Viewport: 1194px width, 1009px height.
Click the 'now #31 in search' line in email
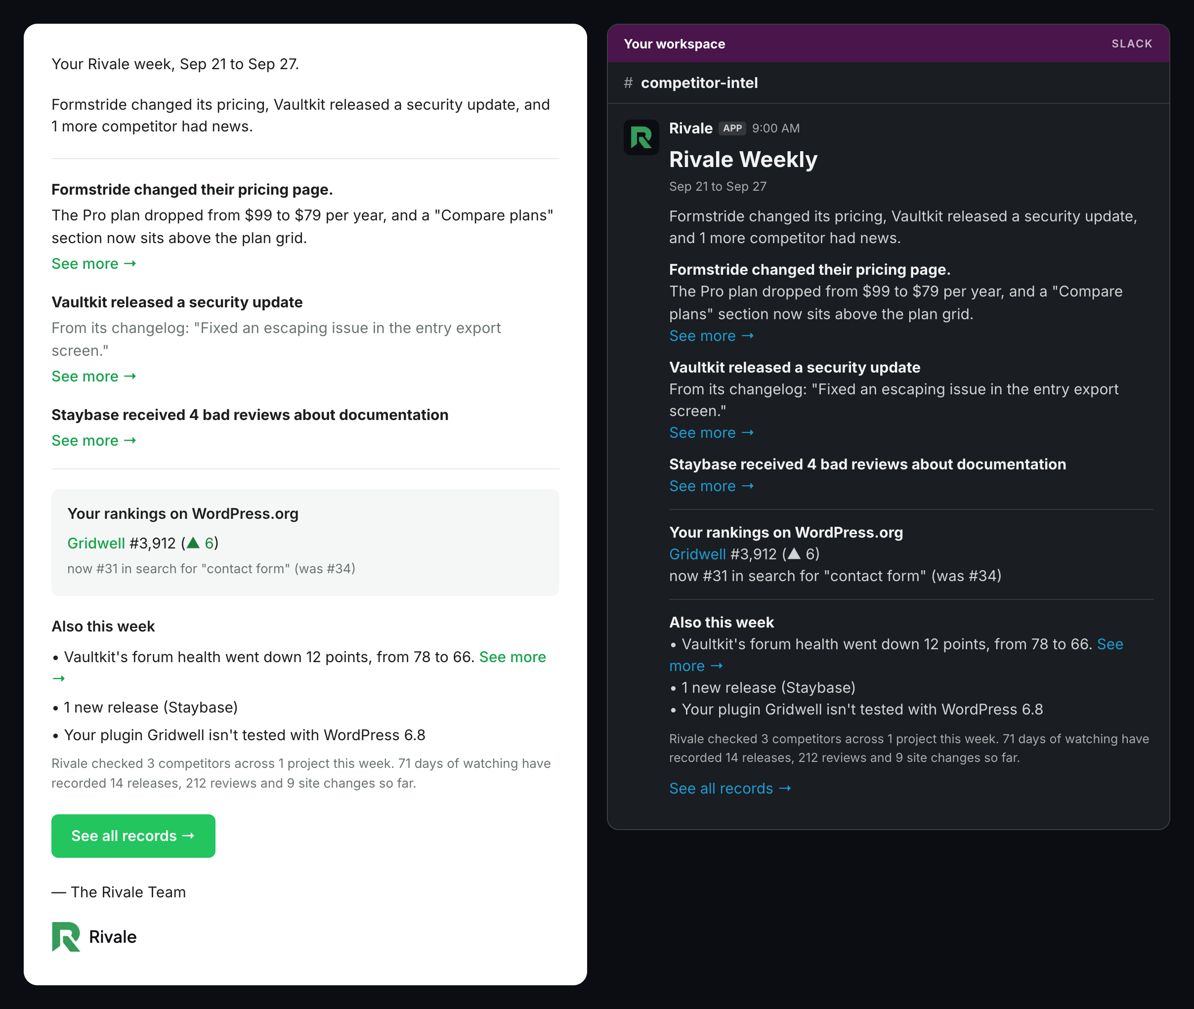(x=211, y=569)
